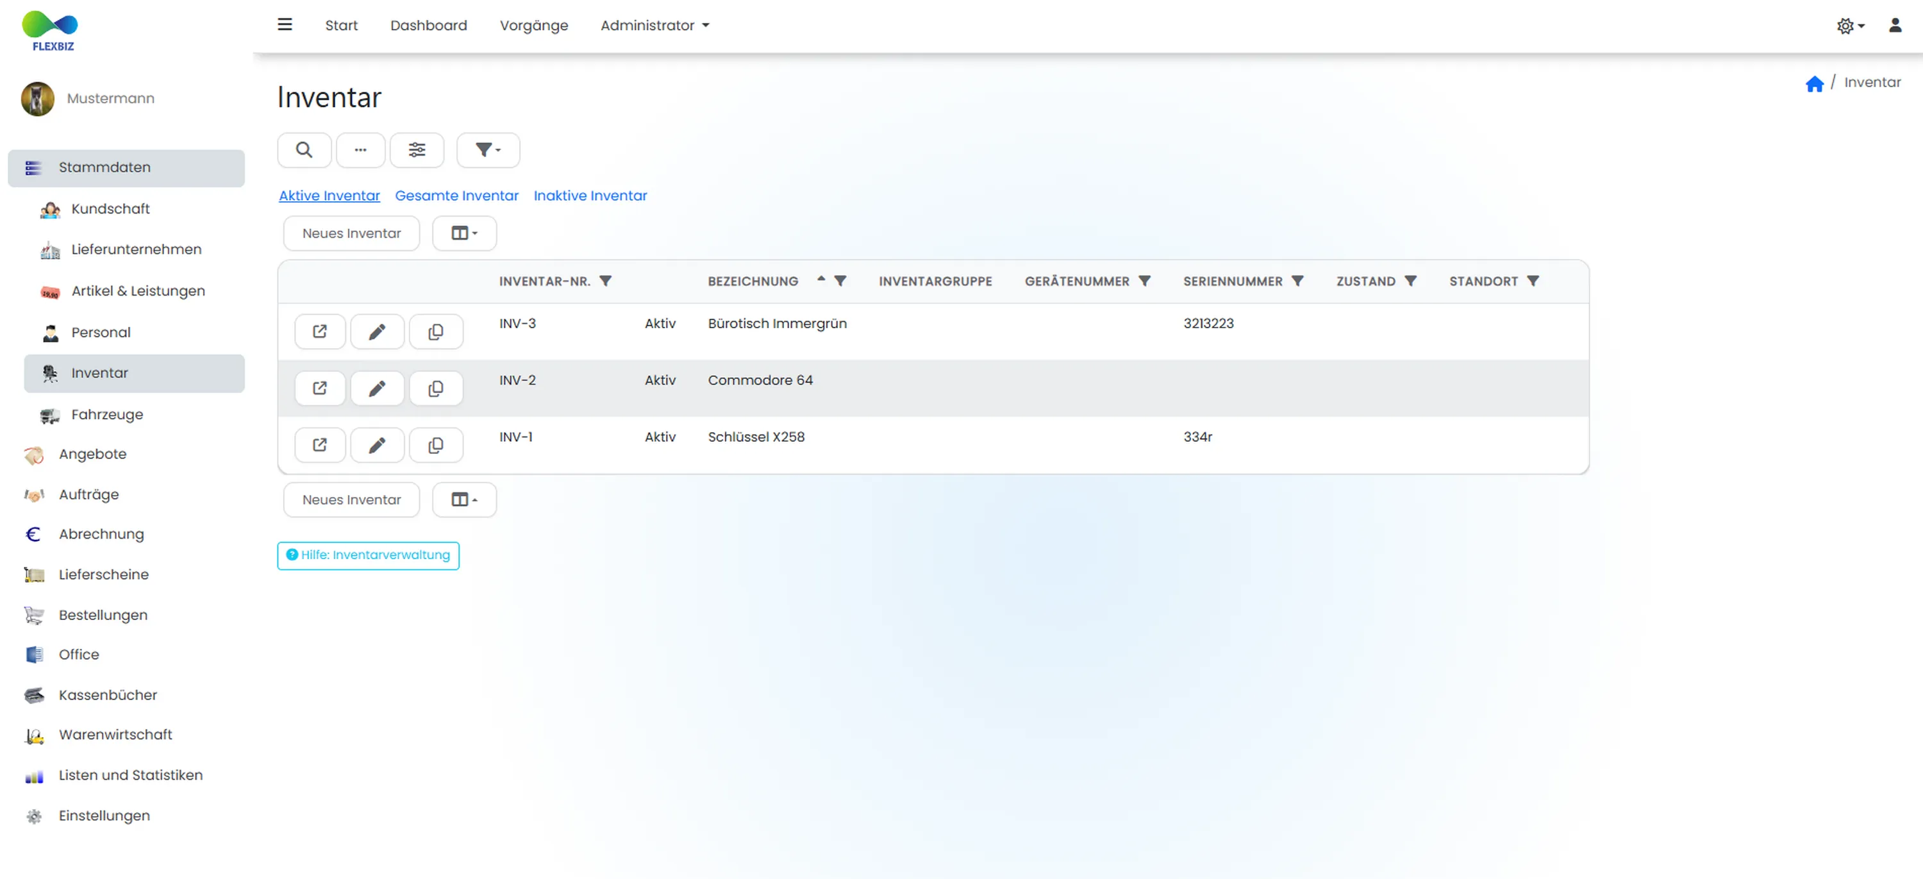
Task: Open the funnel filter dropdown in toolbar
Action: [x=487, y=150]
